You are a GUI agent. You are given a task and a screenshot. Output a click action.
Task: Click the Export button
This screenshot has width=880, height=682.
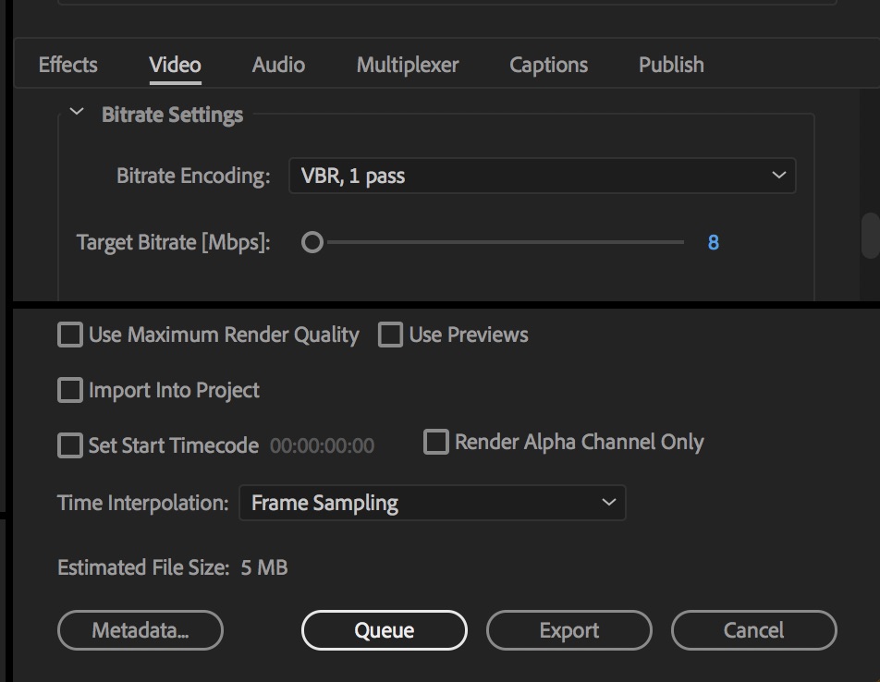tap(569, 630)
